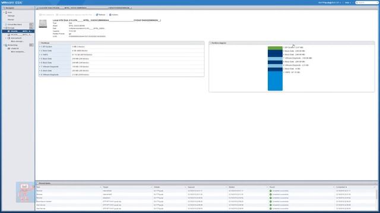Expand partition 6. Basic Data
380x213 pixels.
[40, 63]
